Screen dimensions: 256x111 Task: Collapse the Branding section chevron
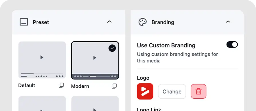228,22
